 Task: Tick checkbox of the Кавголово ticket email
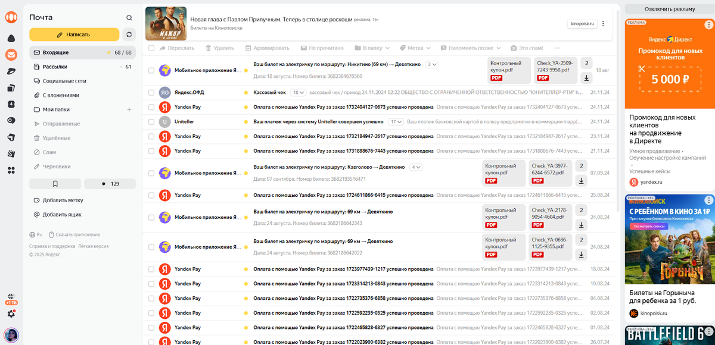pyautogui.click(x=151, y=173)
